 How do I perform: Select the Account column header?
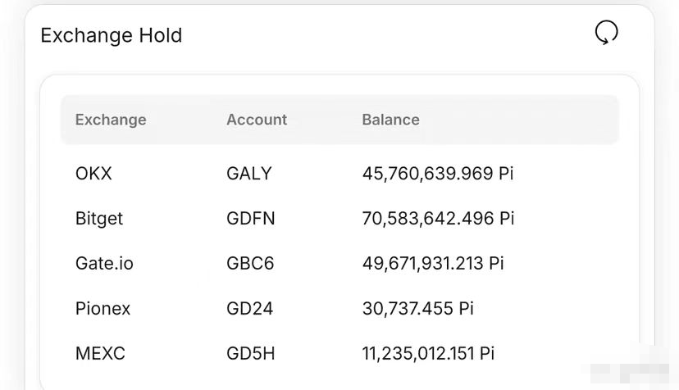(x=257, y=120)
